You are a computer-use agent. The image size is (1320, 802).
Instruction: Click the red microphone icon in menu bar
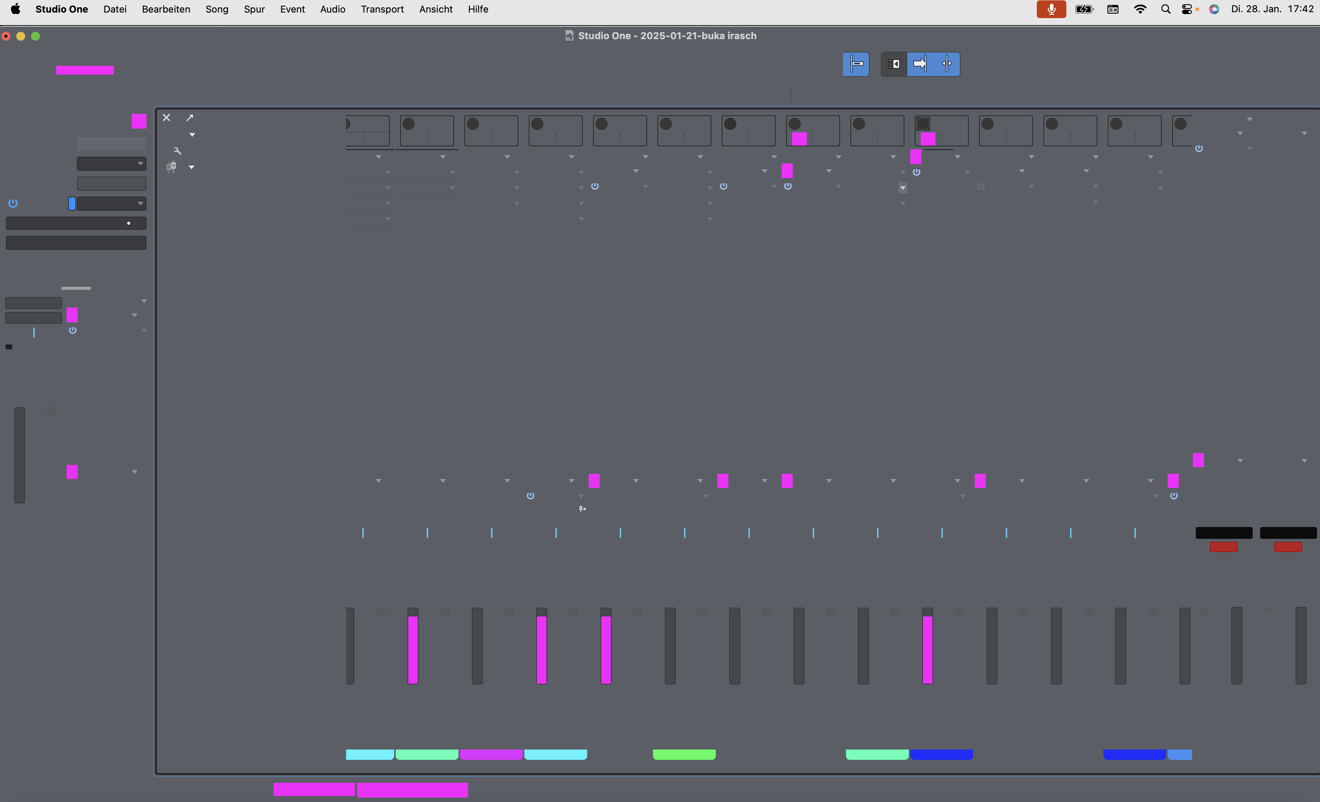point(1051,9)
